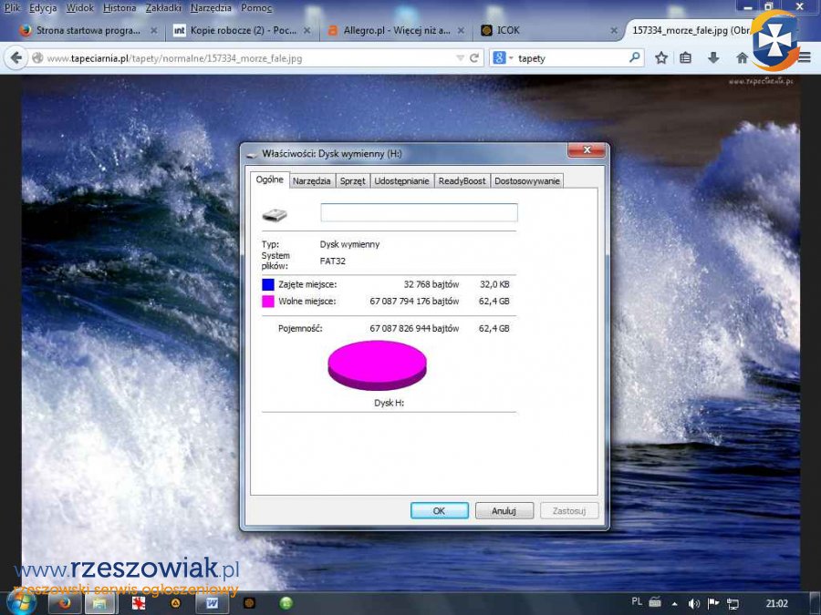The height and width of the screenshot is (615, 821).
Task: Reload the page with the refresh icon
Action: [475, 58]
